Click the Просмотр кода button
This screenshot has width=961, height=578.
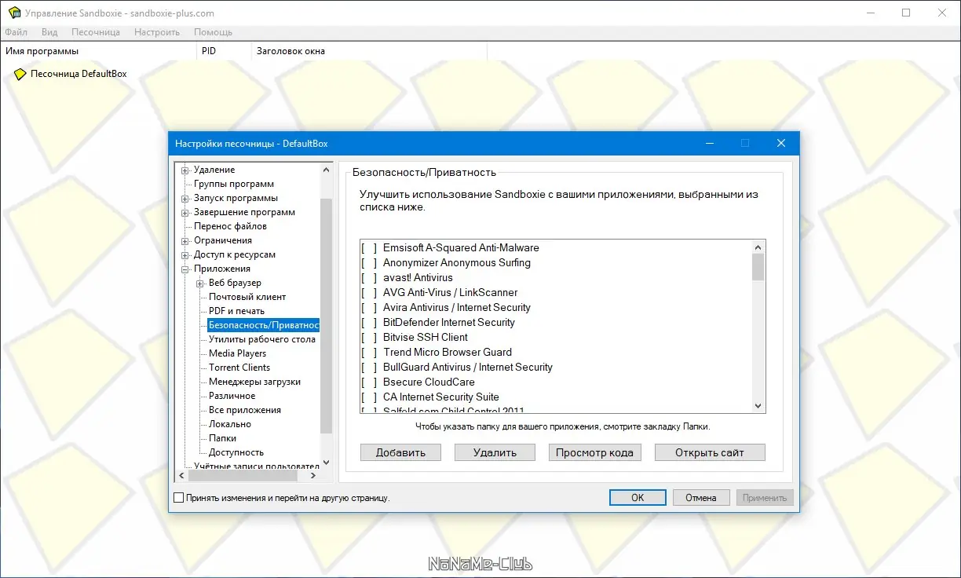[x=594, y=452]
